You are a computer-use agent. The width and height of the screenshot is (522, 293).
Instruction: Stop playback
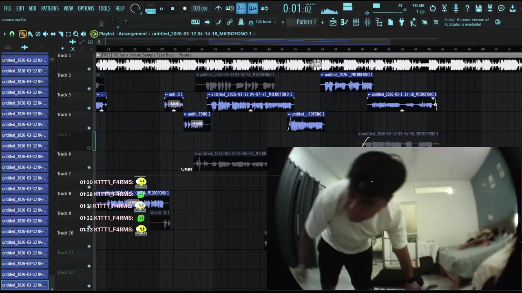coord(173,9)
